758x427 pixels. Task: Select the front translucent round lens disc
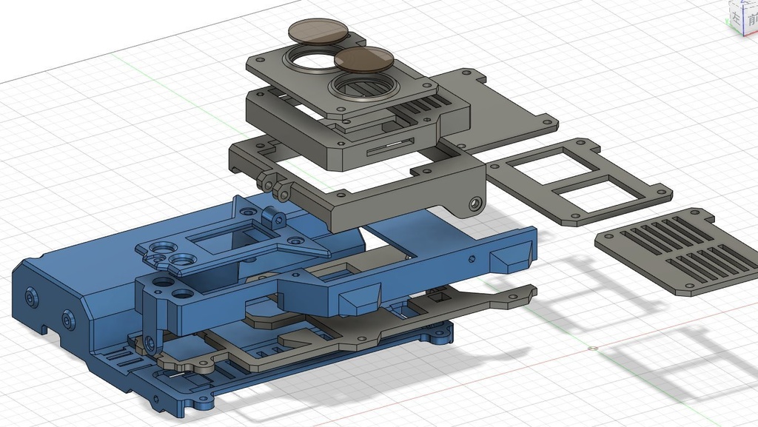click(x=364, y=59)
